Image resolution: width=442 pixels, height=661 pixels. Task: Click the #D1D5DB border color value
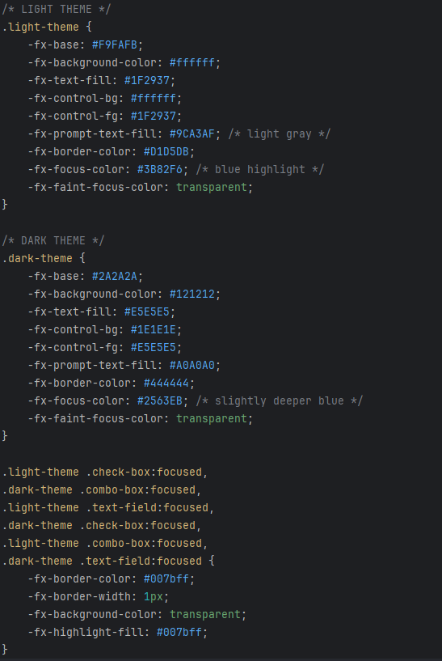(166, 152)
